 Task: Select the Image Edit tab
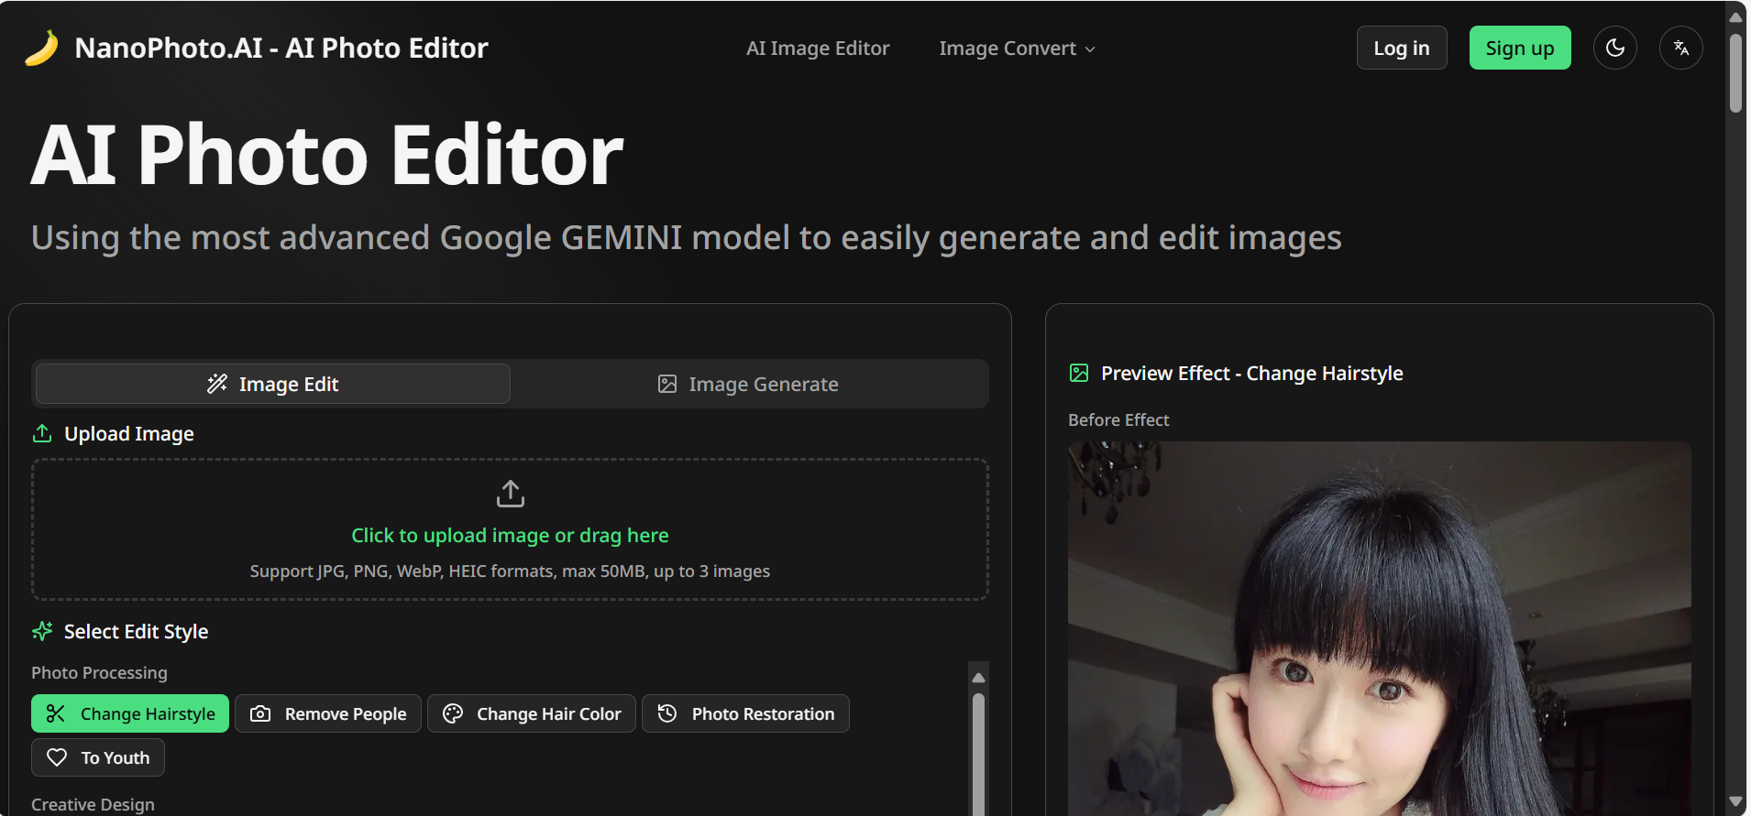coord(273,384)
